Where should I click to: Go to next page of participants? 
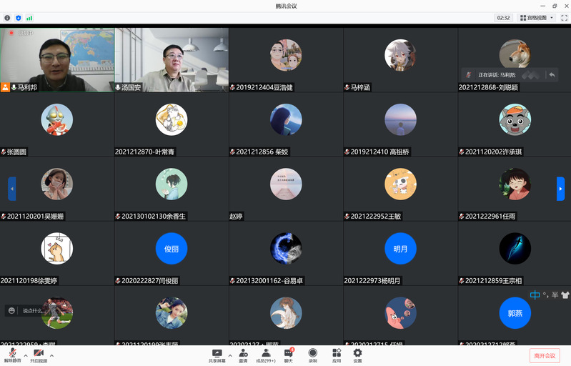coord(560,189)
